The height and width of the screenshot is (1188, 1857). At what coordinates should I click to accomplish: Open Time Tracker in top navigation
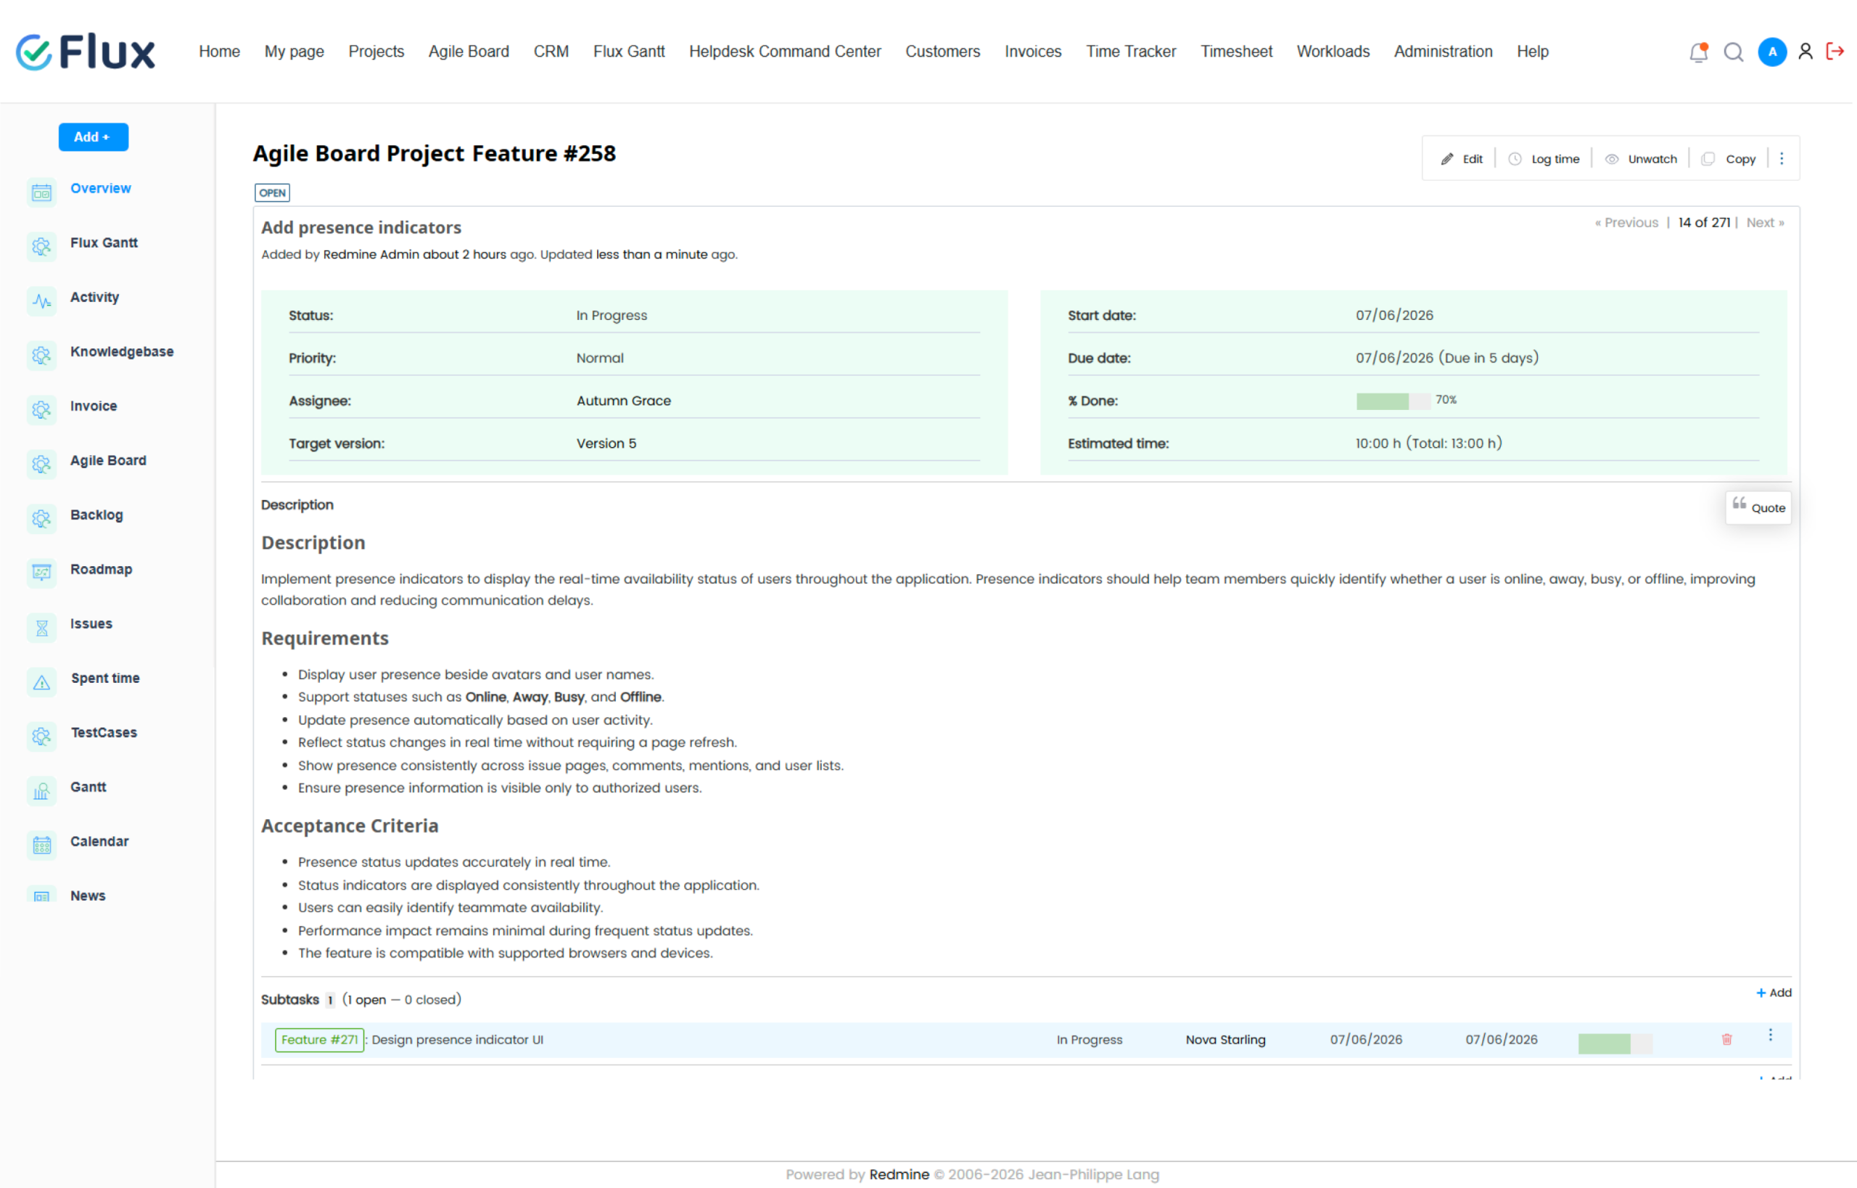[1131, 52]
